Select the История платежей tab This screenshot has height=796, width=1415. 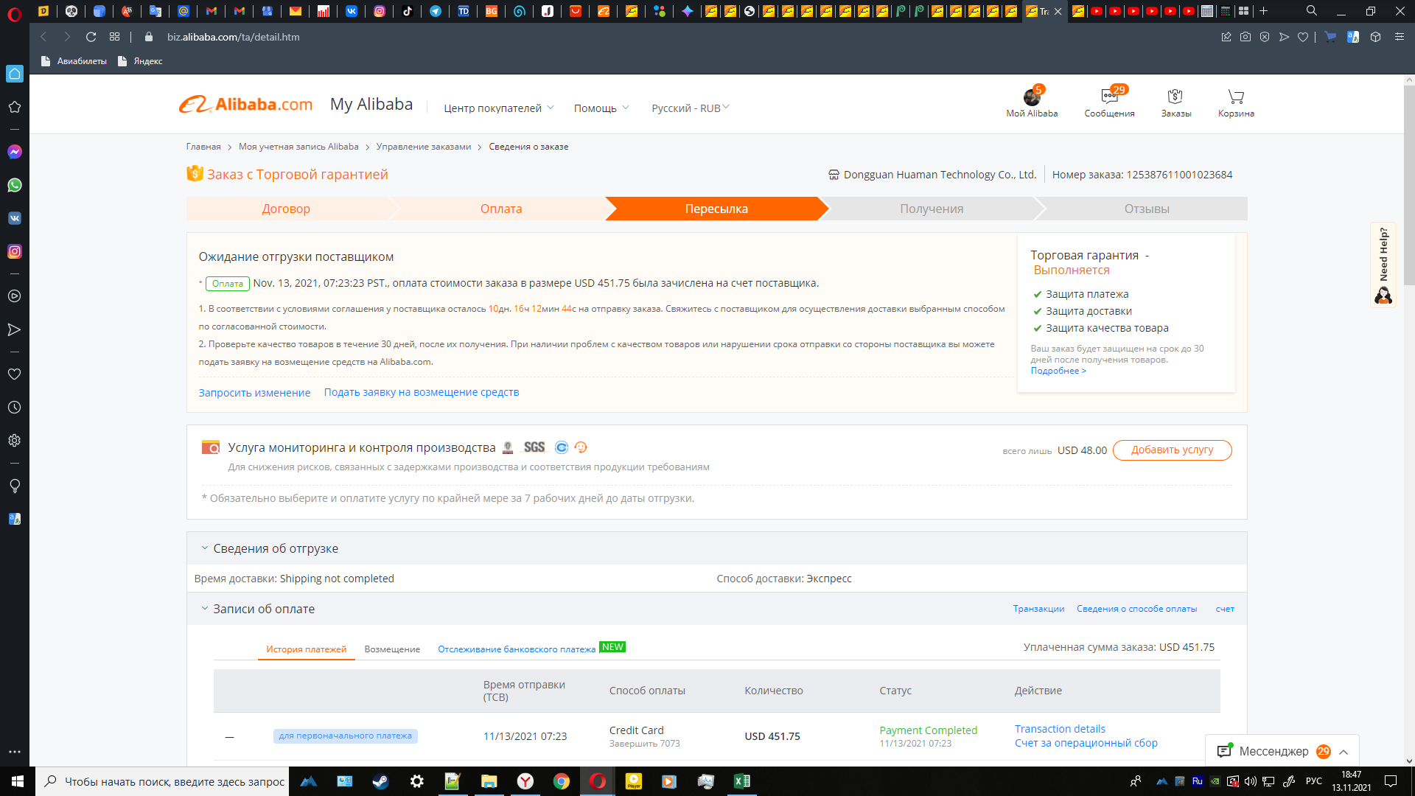tap(306, 649)
